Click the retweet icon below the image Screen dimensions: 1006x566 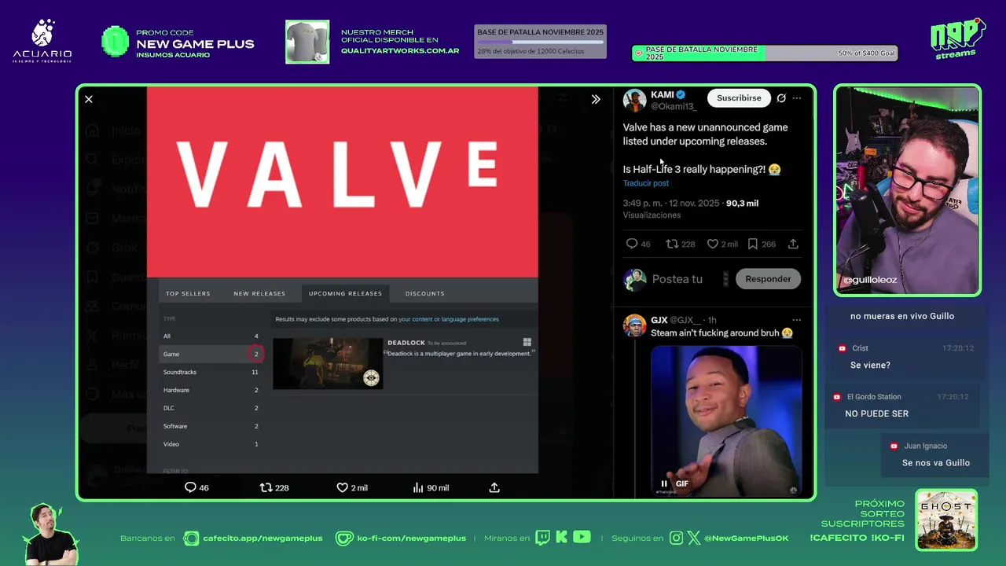point(266,487)
